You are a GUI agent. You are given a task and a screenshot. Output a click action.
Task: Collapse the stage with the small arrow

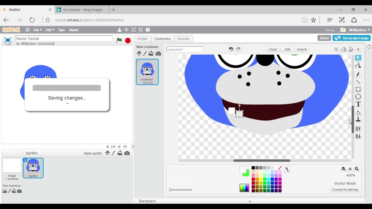133,147
